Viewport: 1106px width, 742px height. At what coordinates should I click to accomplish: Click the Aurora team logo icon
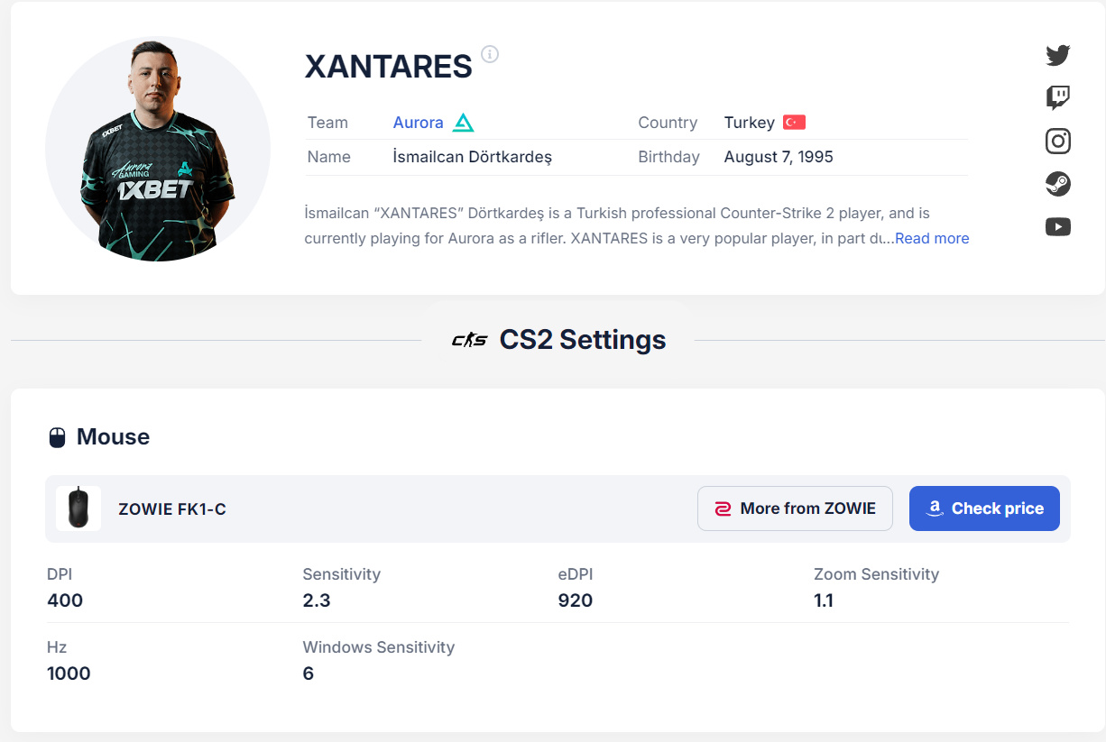pos(463,123)
